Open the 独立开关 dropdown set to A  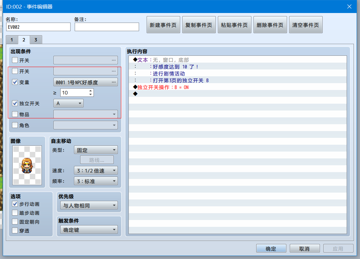69,103
